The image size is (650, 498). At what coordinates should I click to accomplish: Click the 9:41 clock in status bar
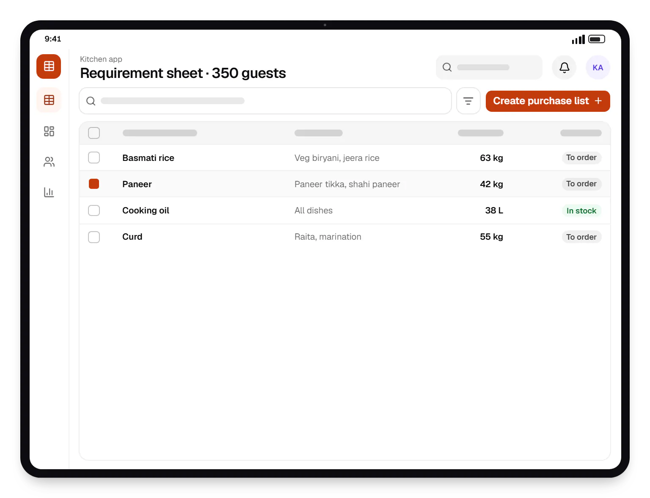[53, 39]
